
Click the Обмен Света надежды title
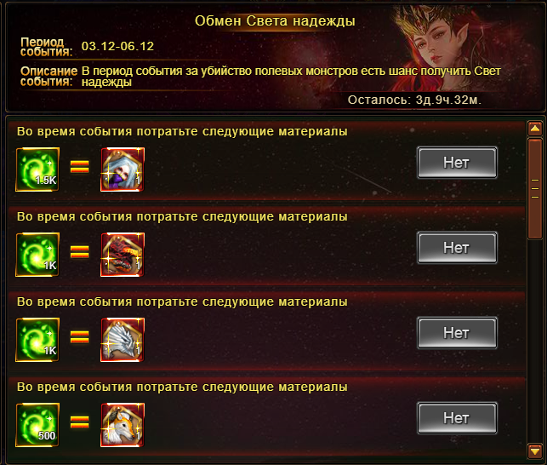click(275, 21)
